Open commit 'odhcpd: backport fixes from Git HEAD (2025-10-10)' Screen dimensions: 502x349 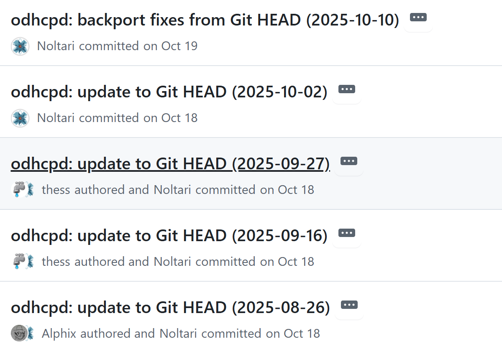coord(205,20)
